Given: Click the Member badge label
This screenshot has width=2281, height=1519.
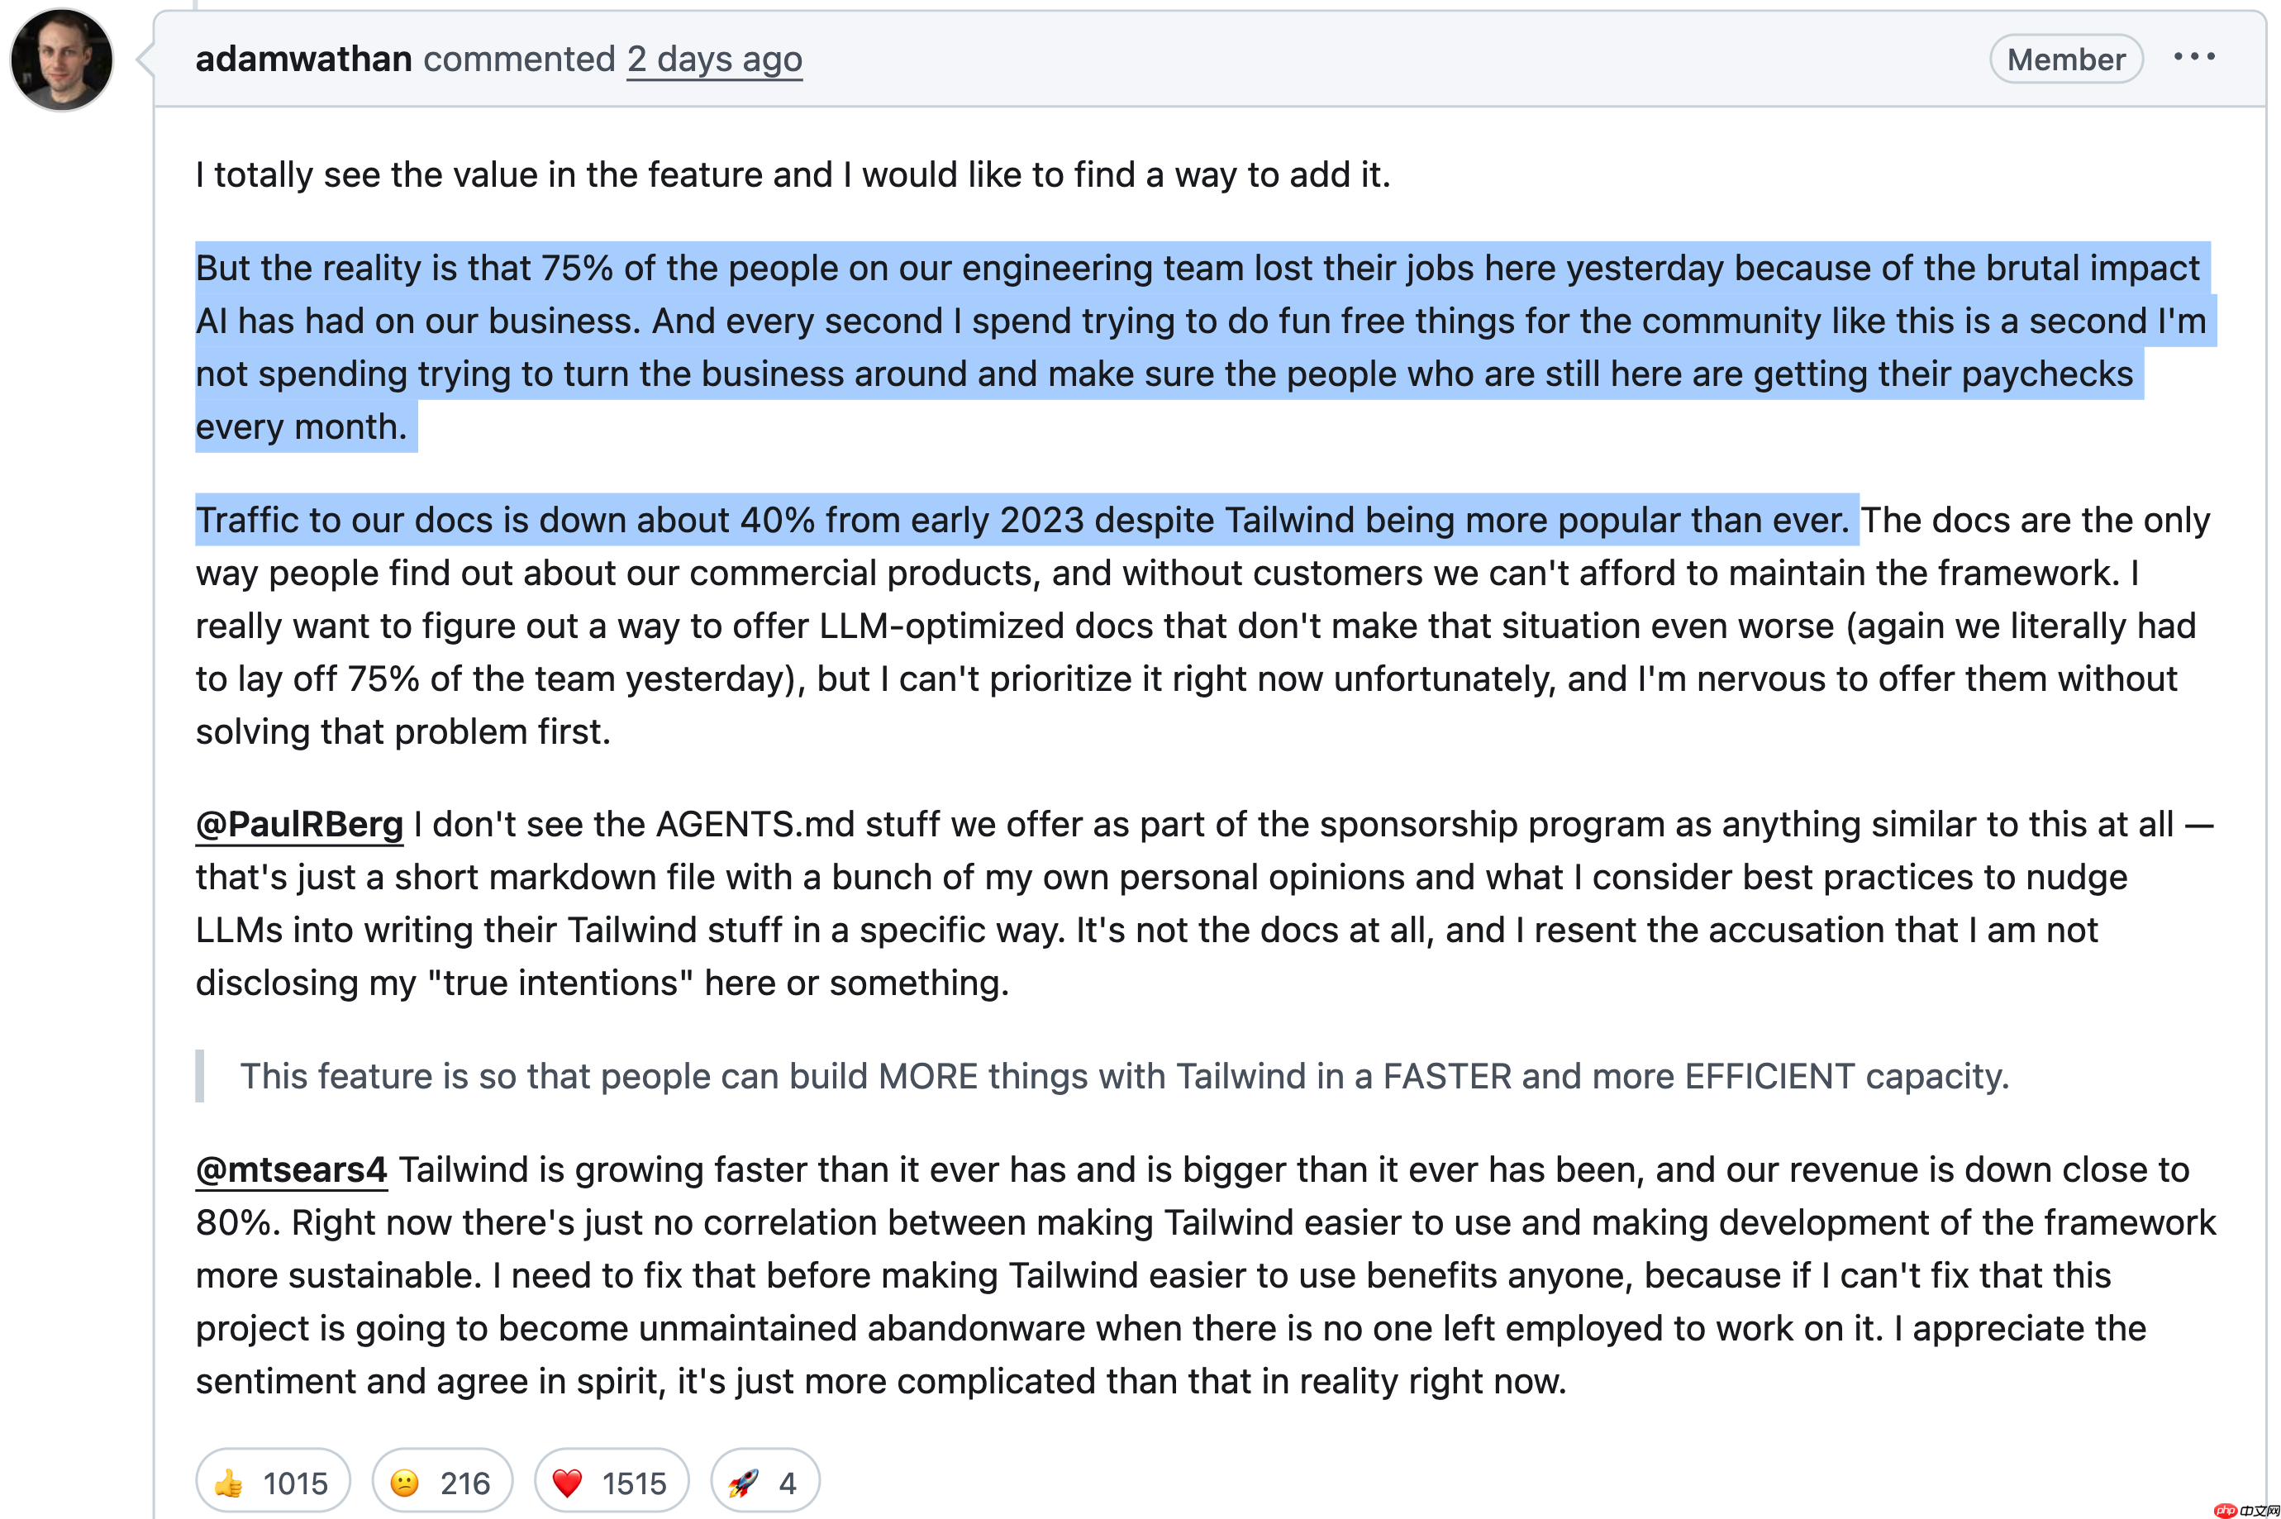Looking at the screenshot, I should 2065,60.
